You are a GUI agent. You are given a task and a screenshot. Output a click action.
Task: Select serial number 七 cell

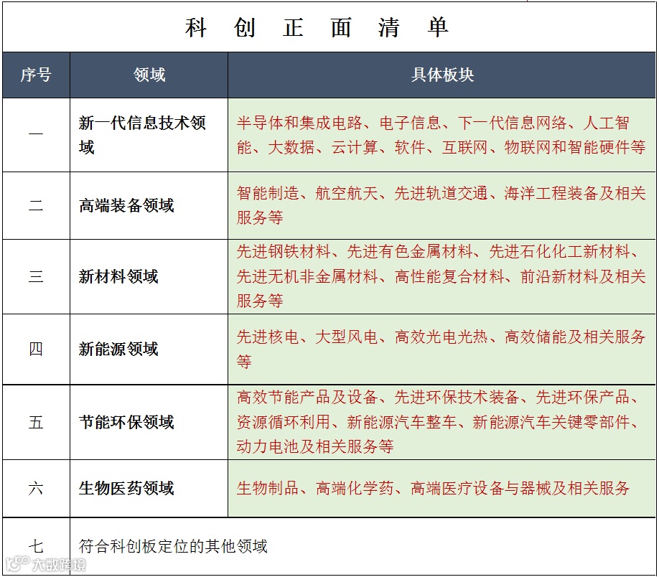[x=36, y=546]
